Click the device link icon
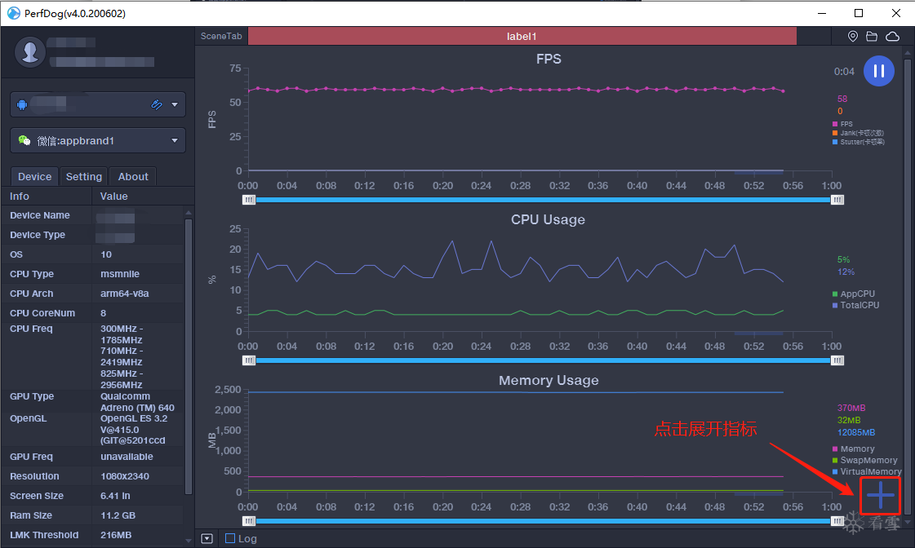This screenshot has height=548, width=915. 157,104
